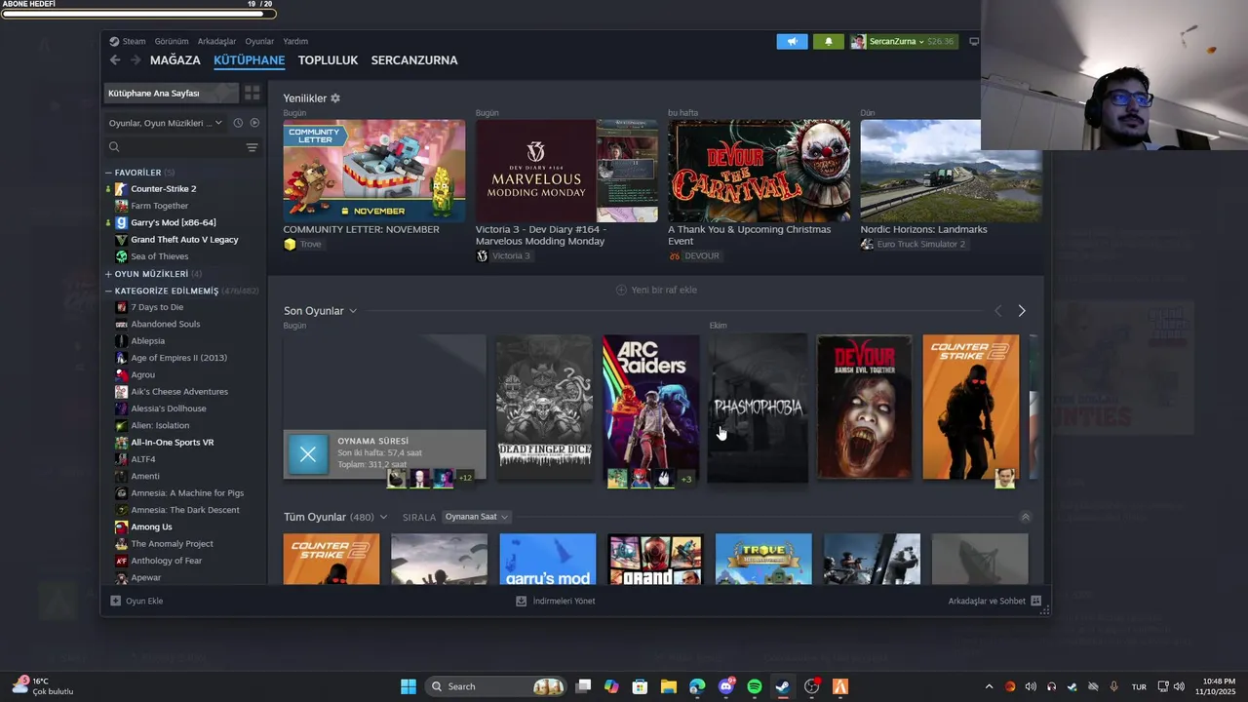Screen dimensions: 1248x702
Task: Select Sea of Thieves in sidebar
Action: pyautogui.click(x=159, y=256)
